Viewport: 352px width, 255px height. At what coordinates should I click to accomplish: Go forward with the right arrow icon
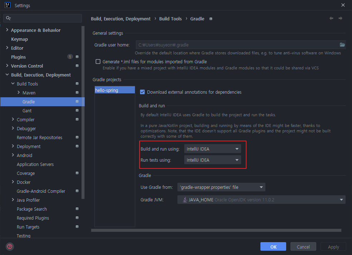tap(340, 18)
